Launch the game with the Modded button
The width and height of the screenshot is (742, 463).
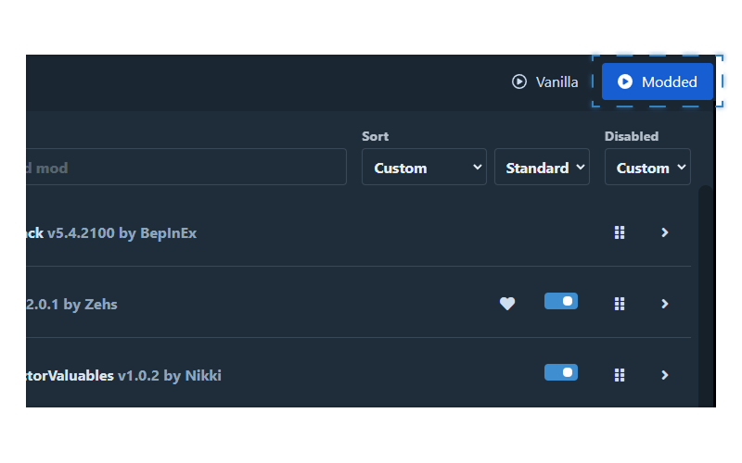(658, 81)
